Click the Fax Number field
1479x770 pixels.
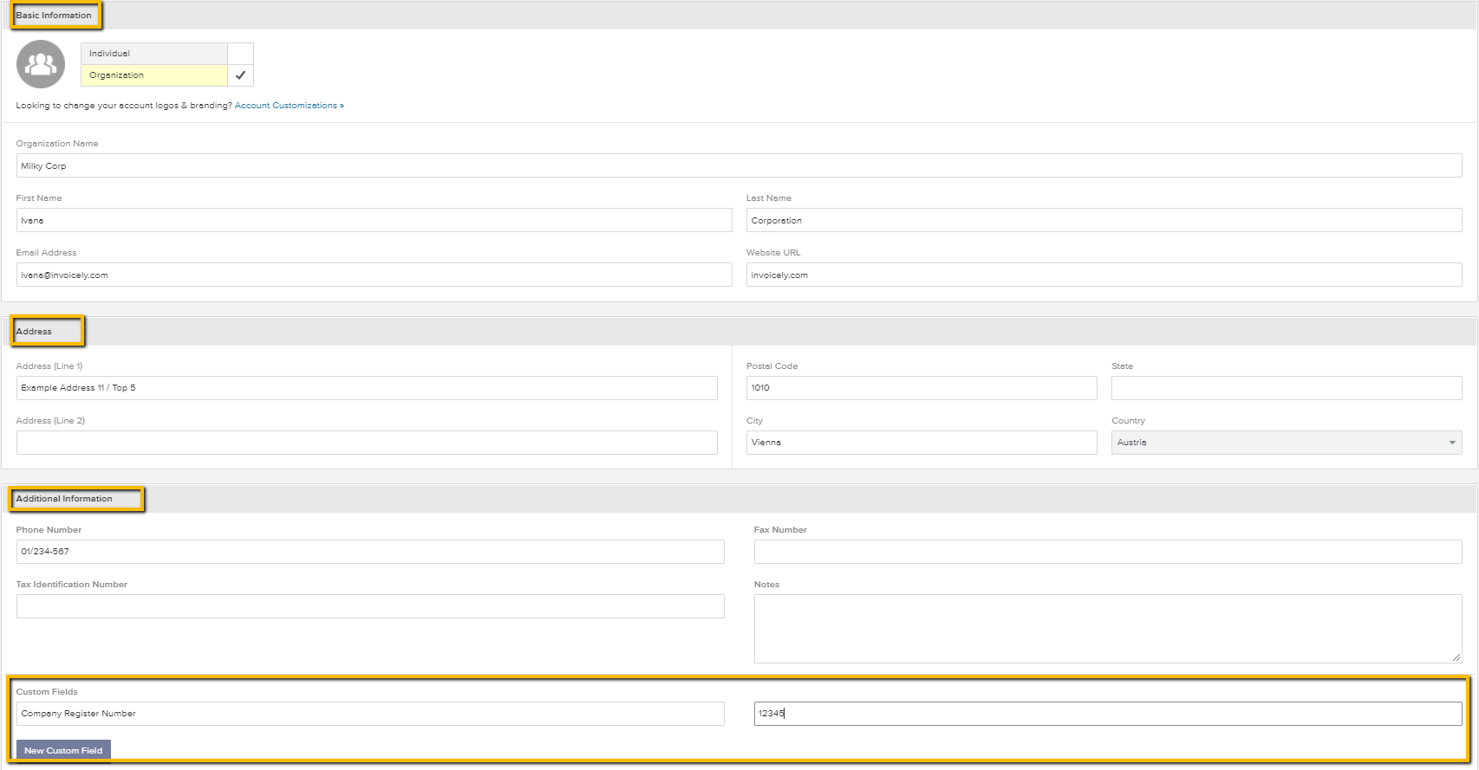[x=1108, y=552]
